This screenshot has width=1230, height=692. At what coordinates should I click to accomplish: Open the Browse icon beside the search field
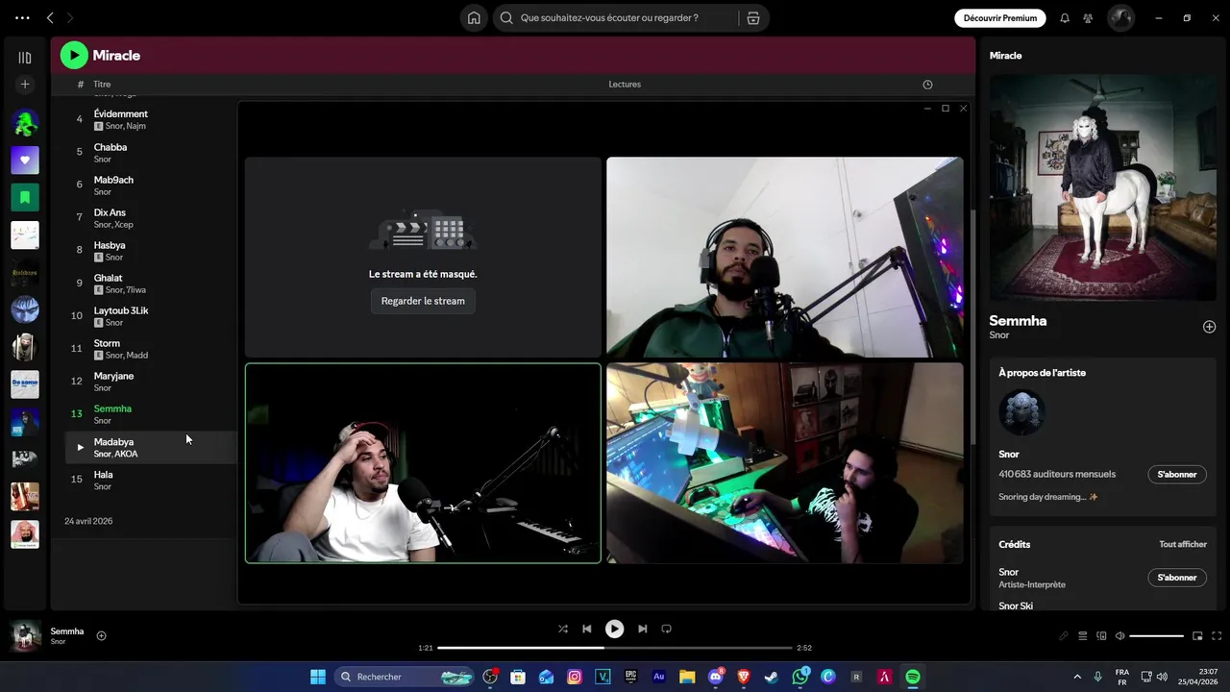(x=753, y=18)
